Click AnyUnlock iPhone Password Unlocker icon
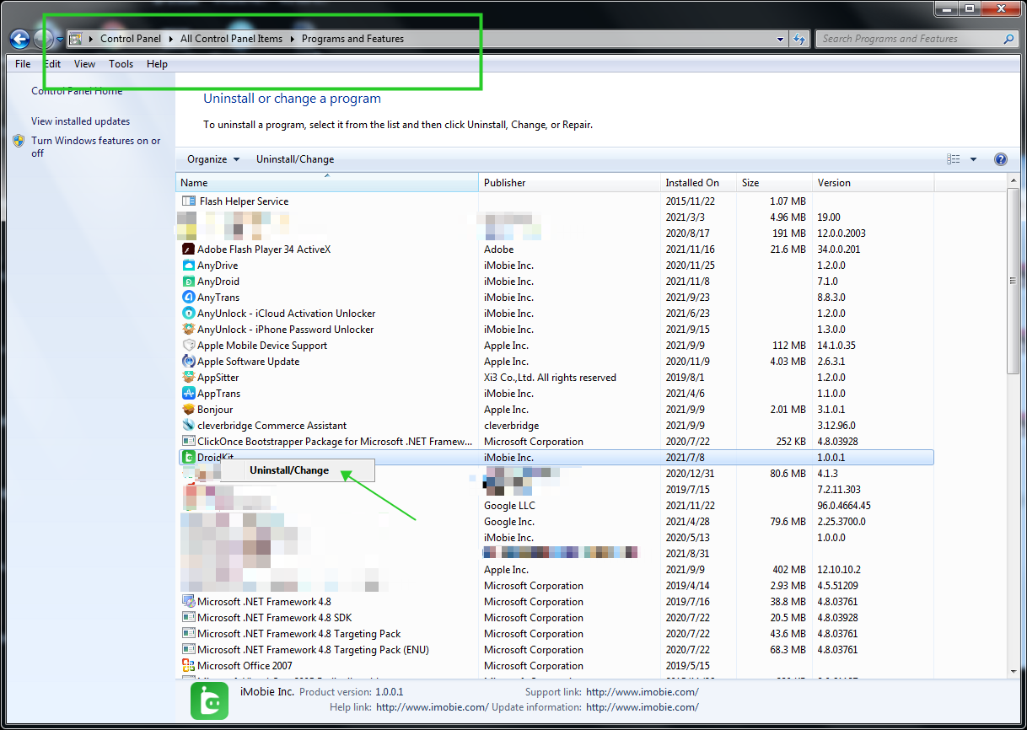Screen dimensions: 1027x730 click(x=189, y=330)
